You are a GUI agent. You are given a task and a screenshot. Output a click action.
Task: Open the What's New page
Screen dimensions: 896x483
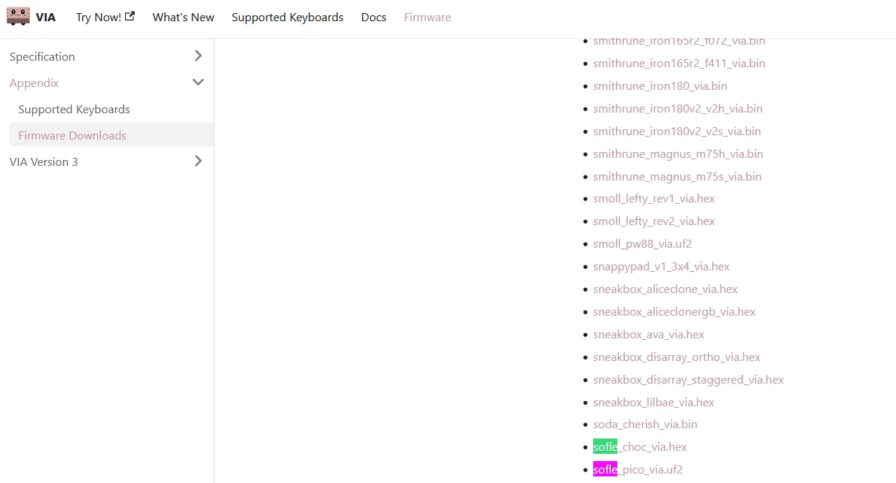point(183,17)
